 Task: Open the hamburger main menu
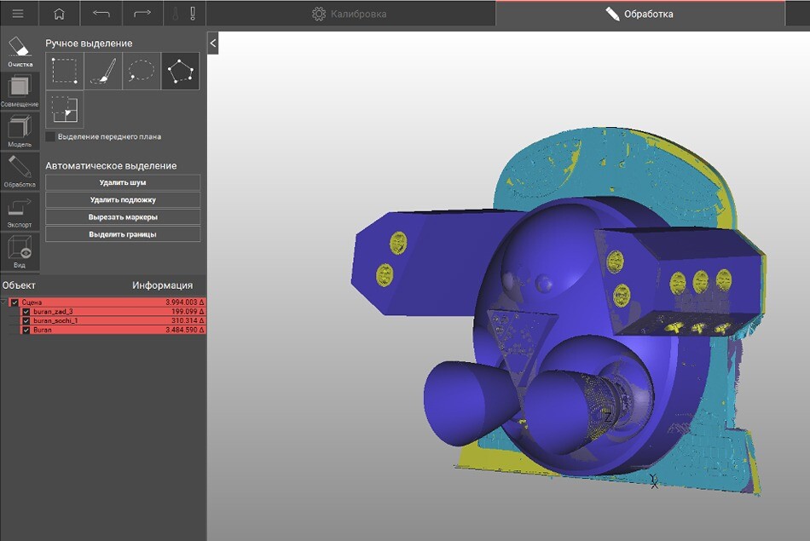18,14
